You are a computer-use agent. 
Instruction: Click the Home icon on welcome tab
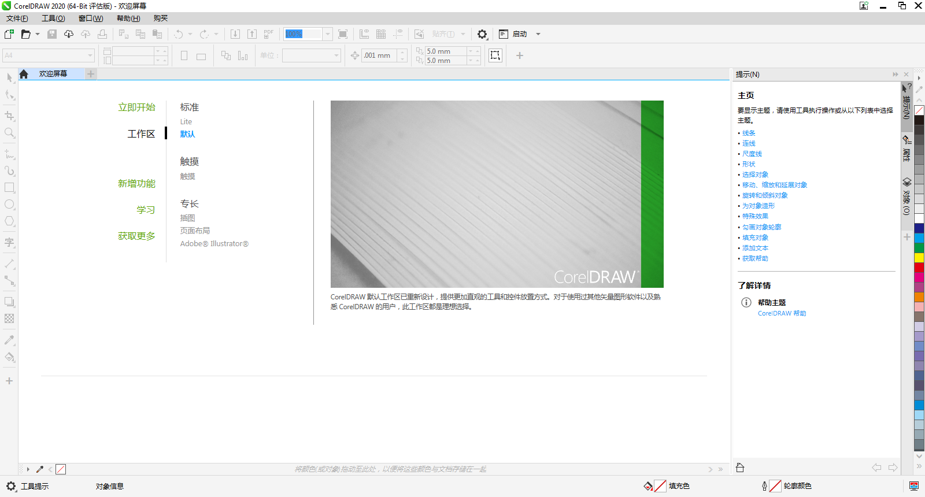click(x=24, y=74)
